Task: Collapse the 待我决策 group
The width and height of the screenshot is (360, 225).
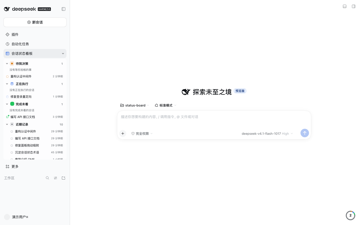Action: tap(7, 63)
